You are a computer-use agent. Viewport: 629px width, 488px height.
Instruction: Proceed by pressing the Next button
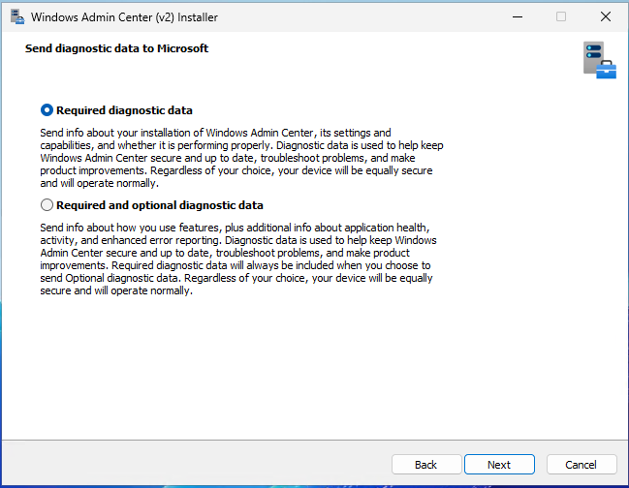[499, 465]
